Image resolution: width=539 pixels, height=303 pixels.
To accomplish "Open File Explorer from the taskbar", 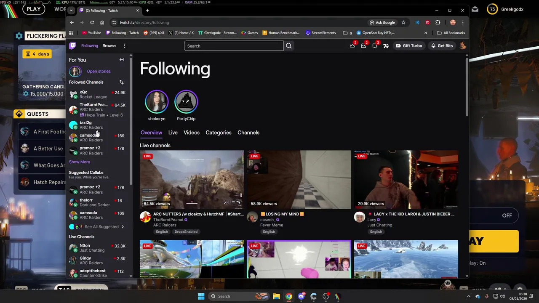I will (x=276, y=296).
